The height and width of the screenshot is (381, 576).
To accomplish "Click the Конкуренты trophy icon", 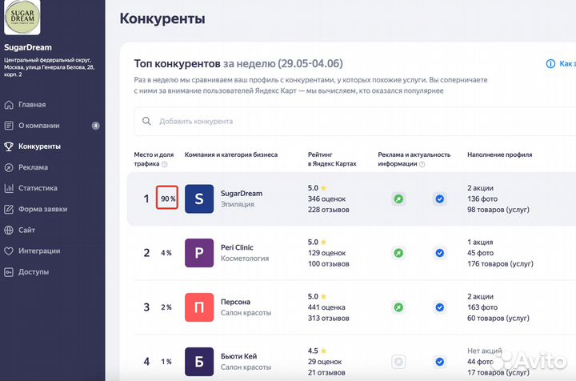I will click(9, 146).
